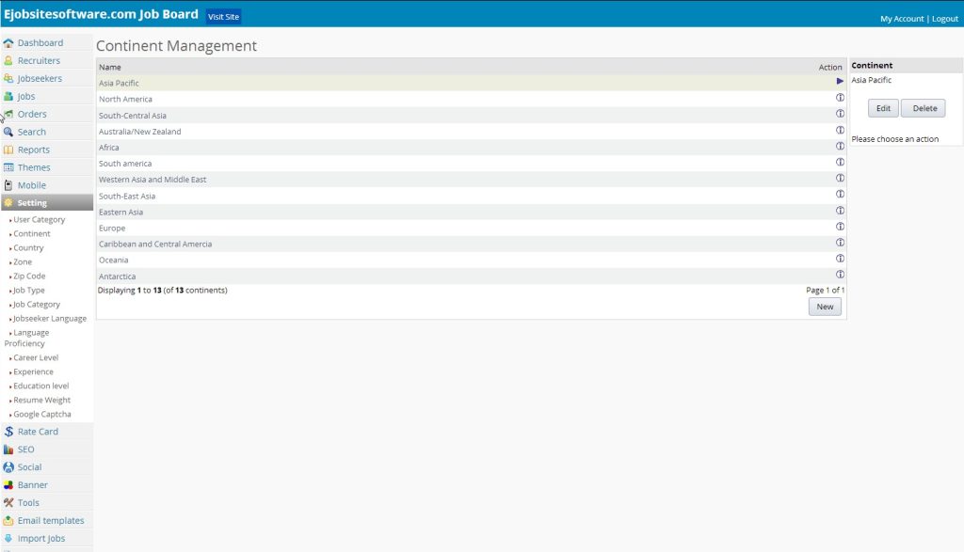Click the SEO chart icon

8,449
